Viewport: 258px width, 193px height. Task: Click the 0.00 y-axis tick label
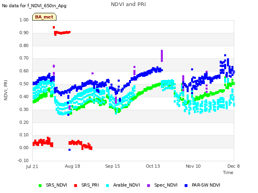[x=24, y=148]
